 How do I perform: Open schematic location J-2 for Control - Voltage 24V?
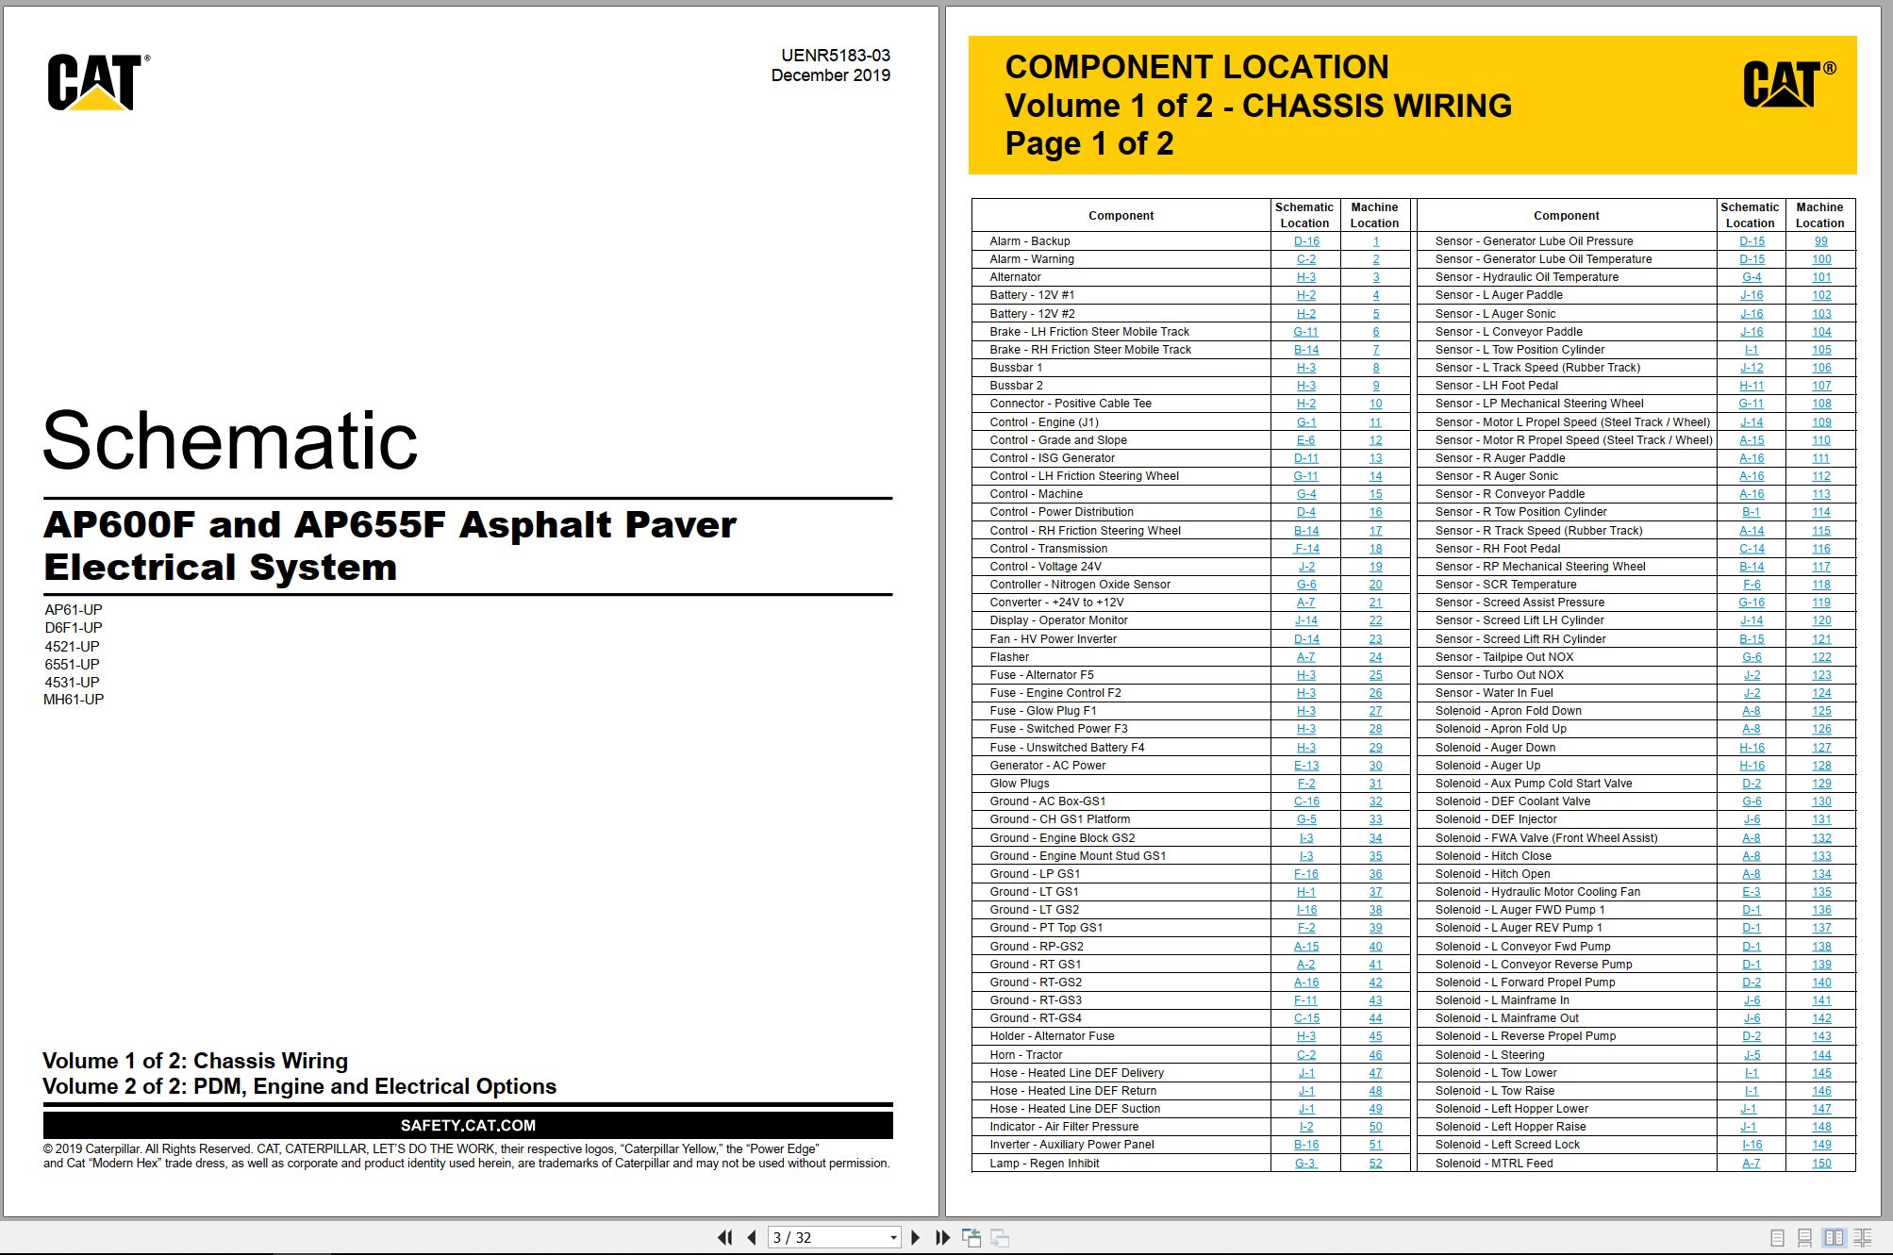click(1306, 567)
